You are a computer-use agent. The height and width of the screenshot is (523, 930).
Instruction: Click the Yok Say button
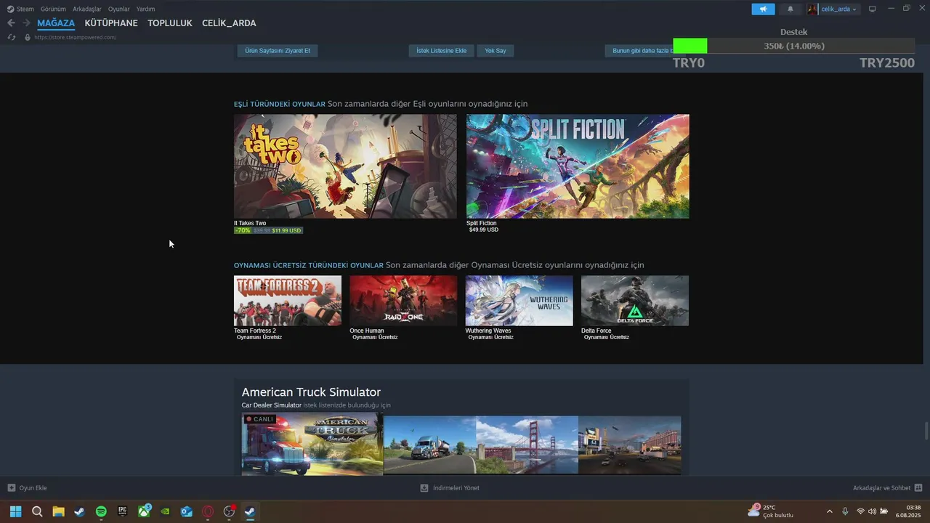pos(496,51)
